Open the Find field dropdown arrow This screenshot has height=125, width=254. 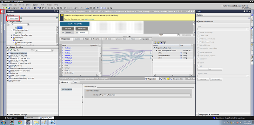248,29
